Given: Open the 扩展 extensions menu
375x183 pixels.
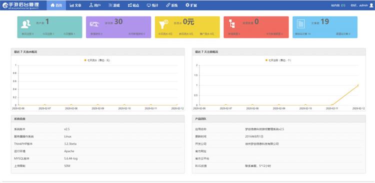Looking at the screenshot, I should (191, 5).
